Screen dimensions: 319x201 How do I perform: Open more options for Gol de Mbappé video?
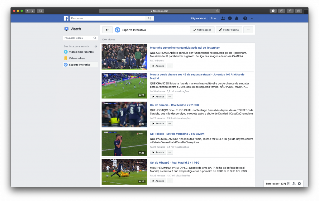pyautogui.click(x=170, y=181)
